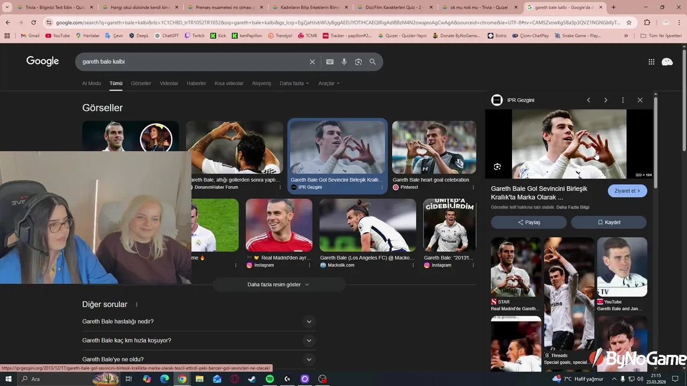Open the Google logo home link

pyautogui.click(x=42, y=61)
